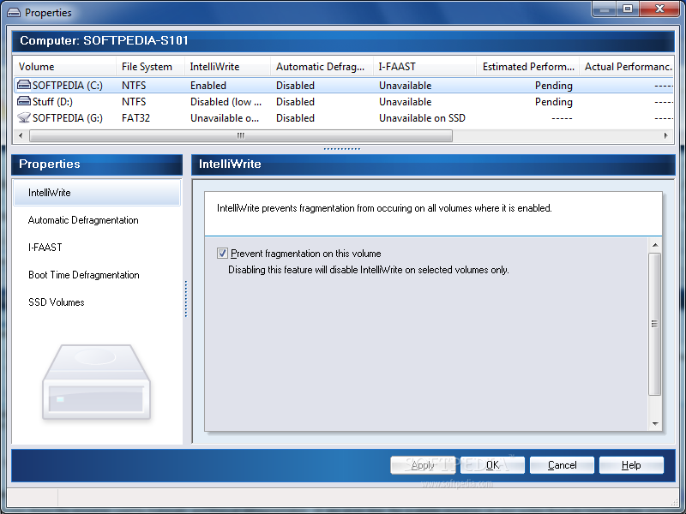Click the FAT32 file system cell
This screenshot has width=686, height=514.
(x=135, y=118)
